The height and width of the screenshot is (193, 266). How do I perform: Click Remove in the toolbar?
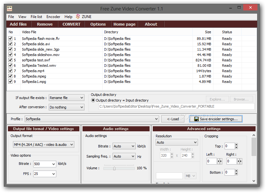45,24
